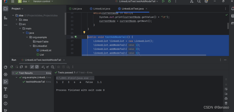Click Scroll to End console icon

coord(226,94)
